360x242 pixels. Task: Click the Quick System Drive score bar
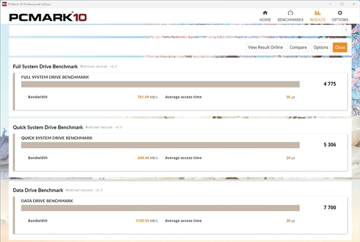[160, 145]
